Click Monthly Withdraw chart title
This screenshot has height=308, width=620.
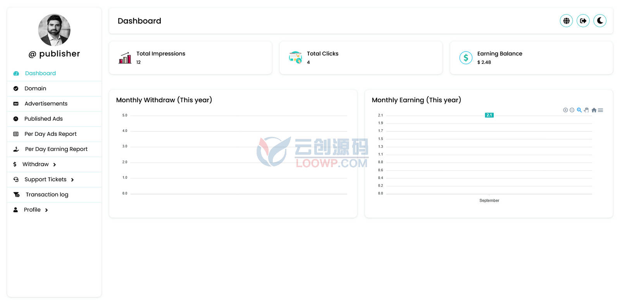tap(164, 100)
